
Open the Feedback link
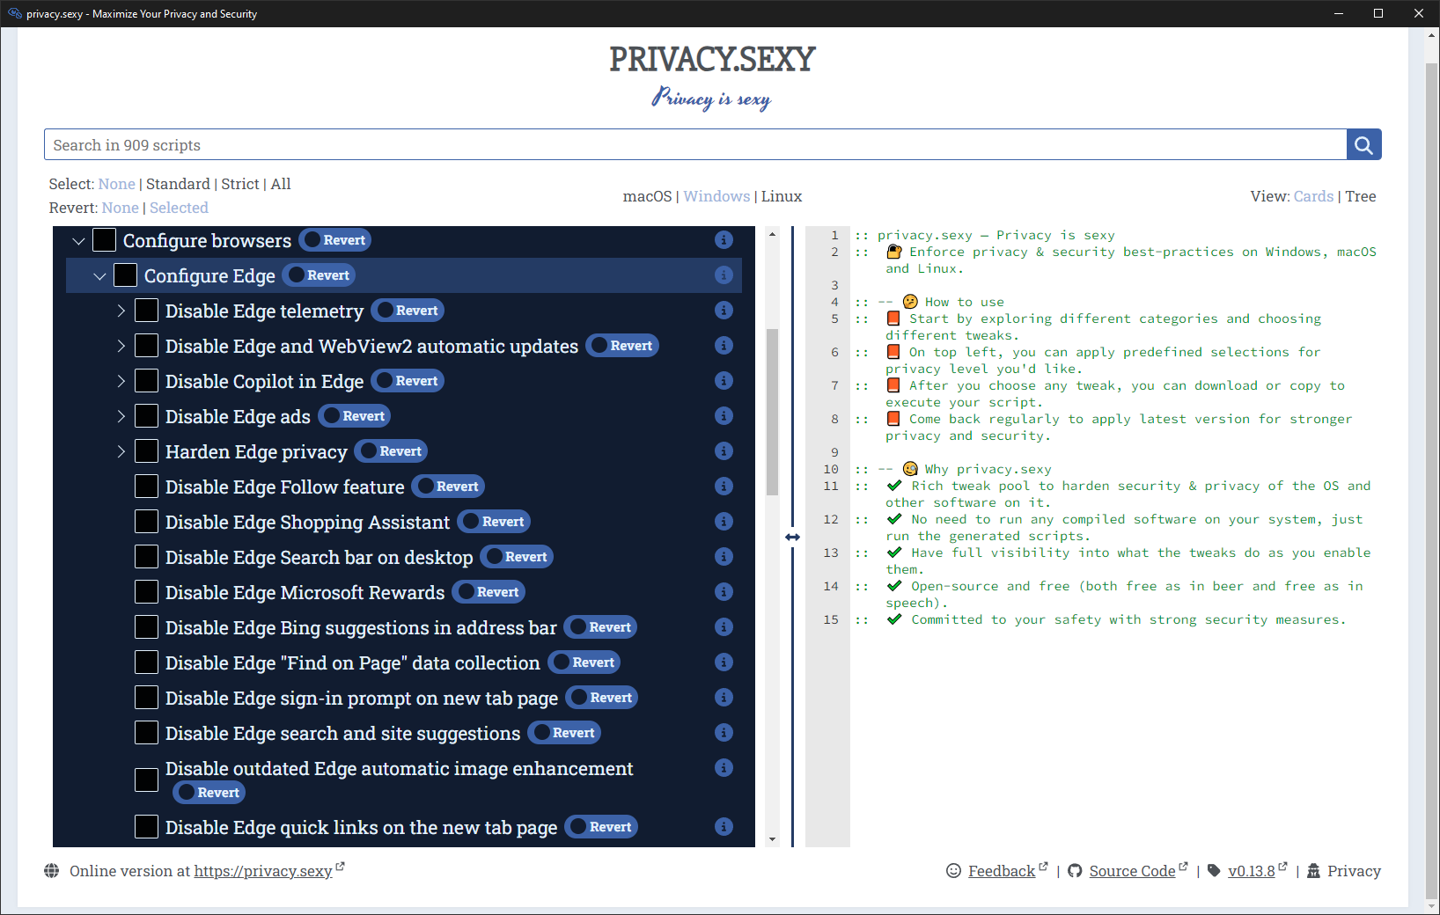(1002, 871)
